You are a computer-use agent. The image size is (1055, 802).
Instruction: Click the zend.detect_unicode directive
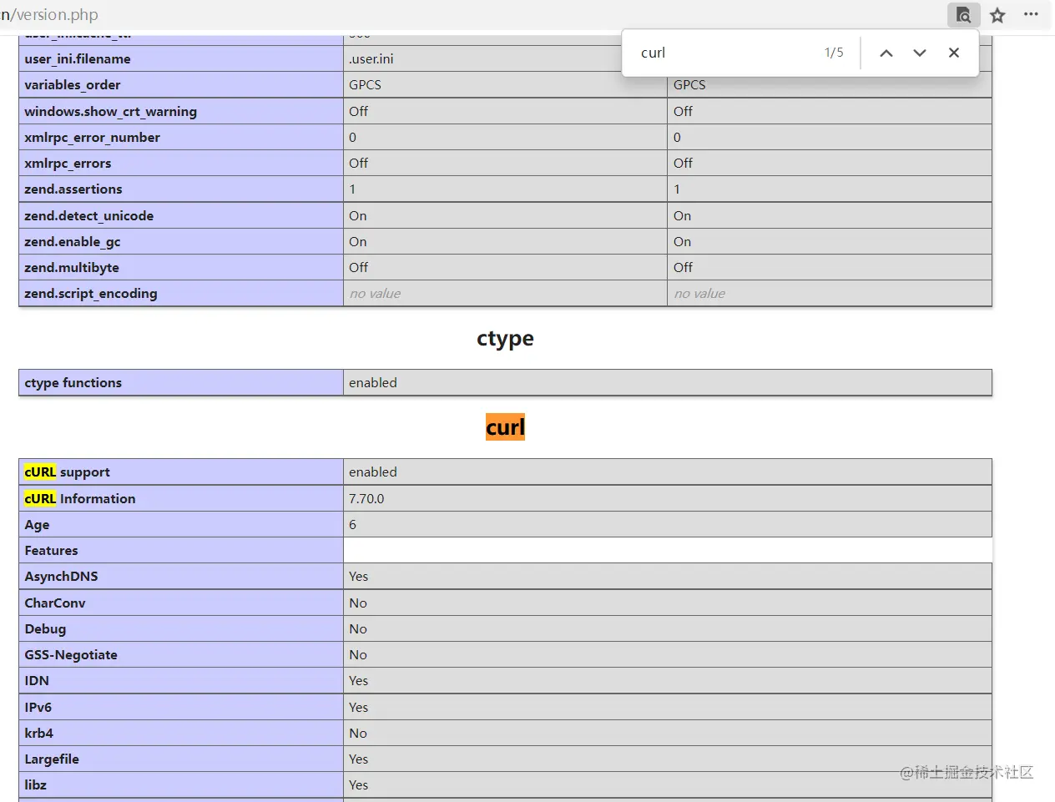(x=88, y=215)
